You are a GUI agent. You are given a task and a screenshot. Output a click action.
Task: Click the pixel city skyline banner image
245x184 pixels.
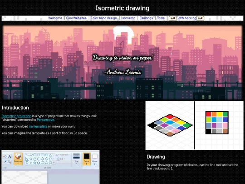(122, 63)
